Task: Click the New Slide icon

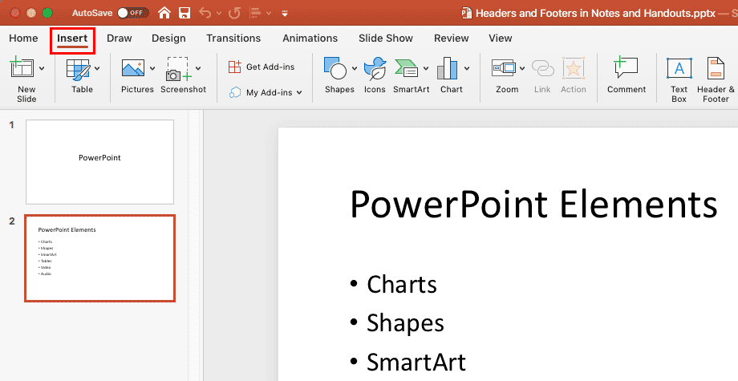Action: point(22,67)
